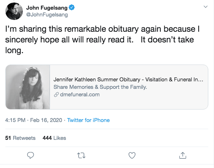214x168 pixels.
Task: Click the obituary card photo thumbnail
Action: 28,87
